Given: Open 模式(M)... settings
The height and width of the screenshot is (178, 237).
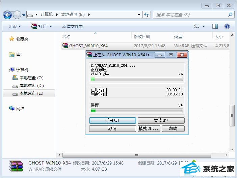Looking at the screenshot, I should click(149, 128).
